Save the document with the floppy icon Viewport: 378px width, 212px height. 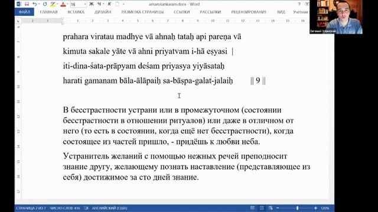click(27, 4)
